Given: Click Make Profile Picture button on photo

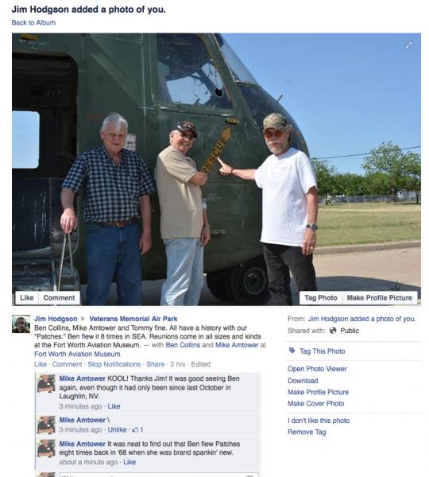Looking at the screenshot, I should pos(380,298).
